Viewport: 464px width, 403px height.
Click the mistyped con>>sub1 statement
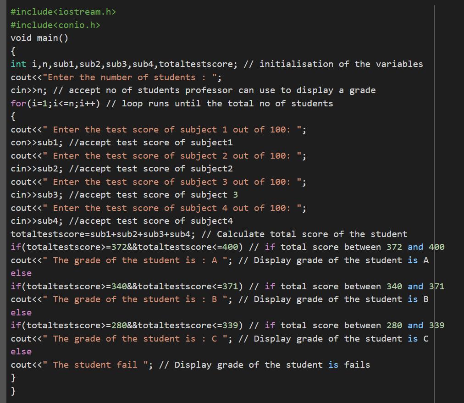coord(37,143)
